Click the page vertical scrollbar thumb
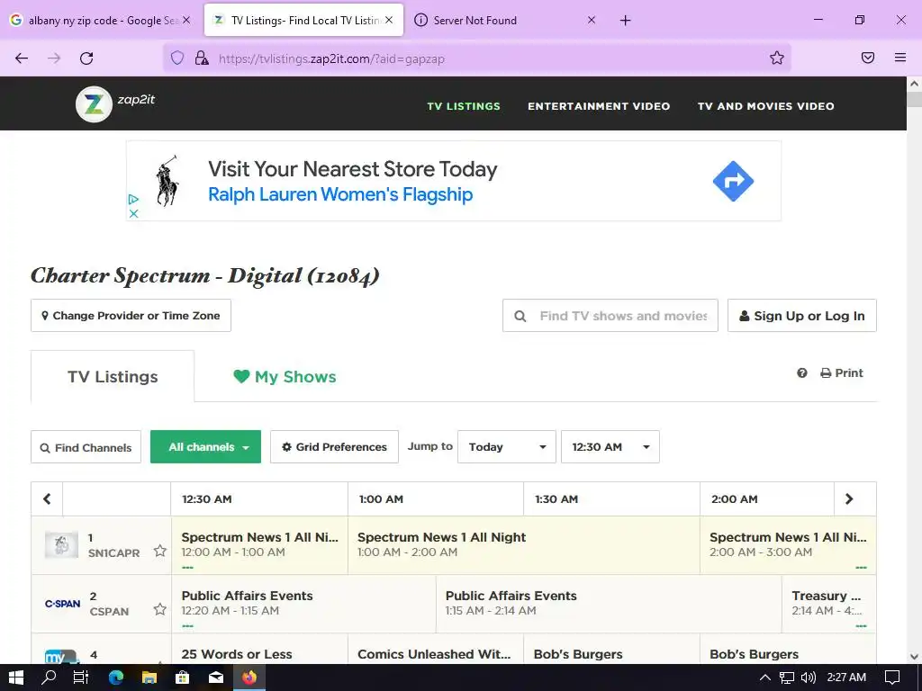 pos(915,99)
